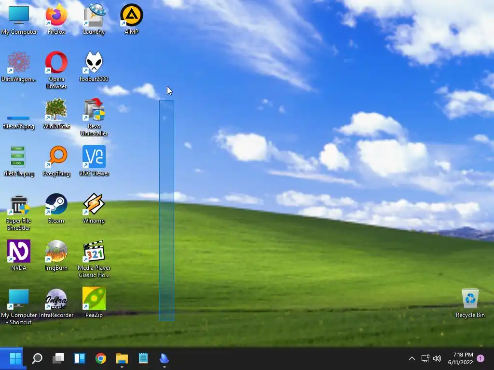Select the Opera Browser desktop icon

(x=56, y=70)
